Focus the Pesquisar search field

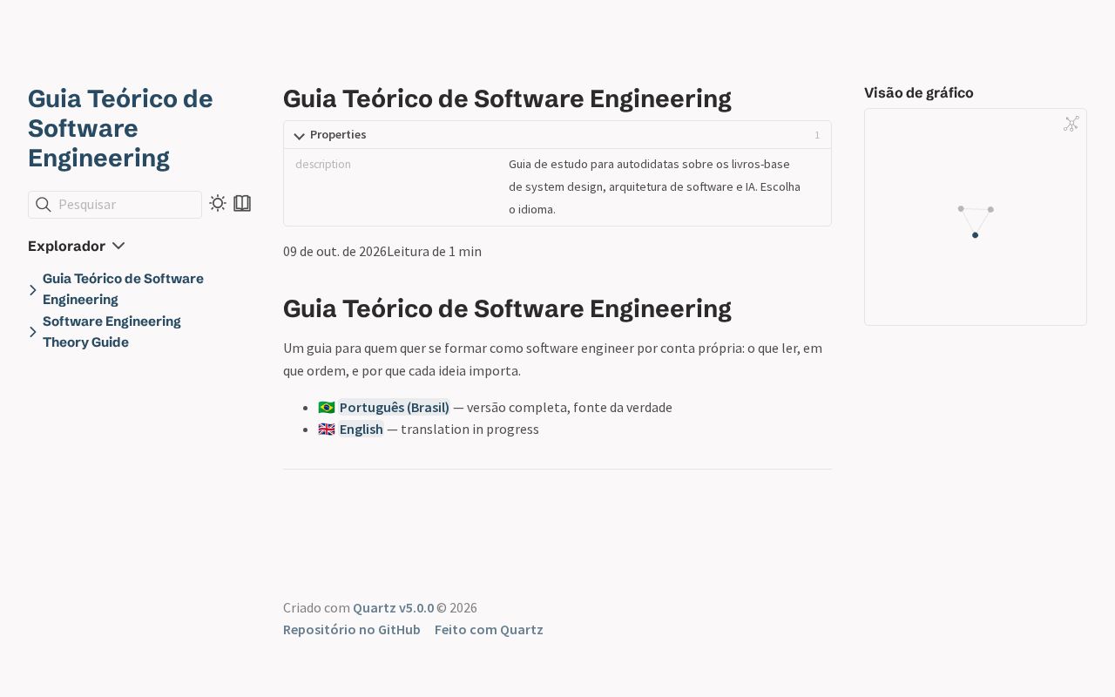115,205
